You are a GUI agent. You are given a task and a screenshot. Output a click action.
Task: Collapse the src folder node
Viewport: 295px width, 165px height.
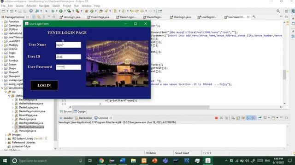point(6,92)
